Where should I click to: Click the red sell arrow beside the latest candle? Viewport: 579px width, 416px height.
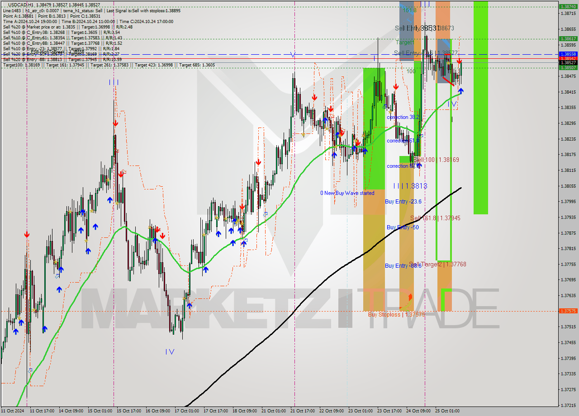(459, 61)
